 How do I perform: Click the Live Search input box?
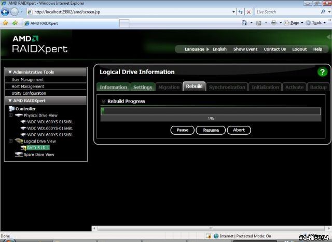287,12
